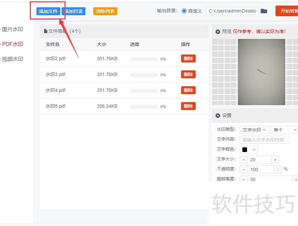The width and height of the screenshot is (298, 226).
Task: Open the 水印类型 dropdown showing 文字水印
Action: click(254, 130)
